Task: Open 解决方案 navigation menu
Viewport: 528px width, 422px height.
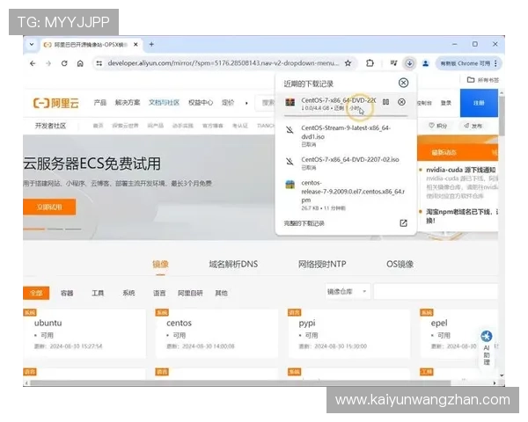Action: coord(128,103)
